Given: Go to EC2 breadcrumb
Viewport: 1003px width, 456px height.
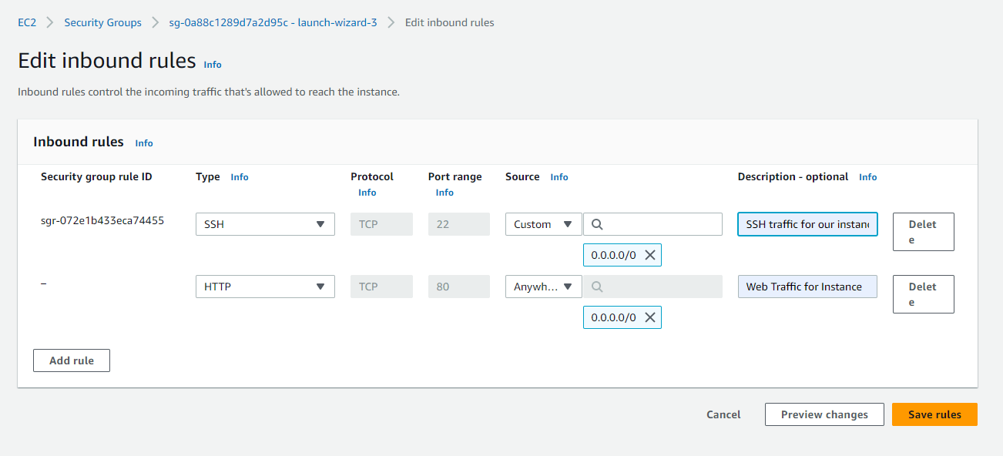Looking at the screenshot, I should point(27,22).
